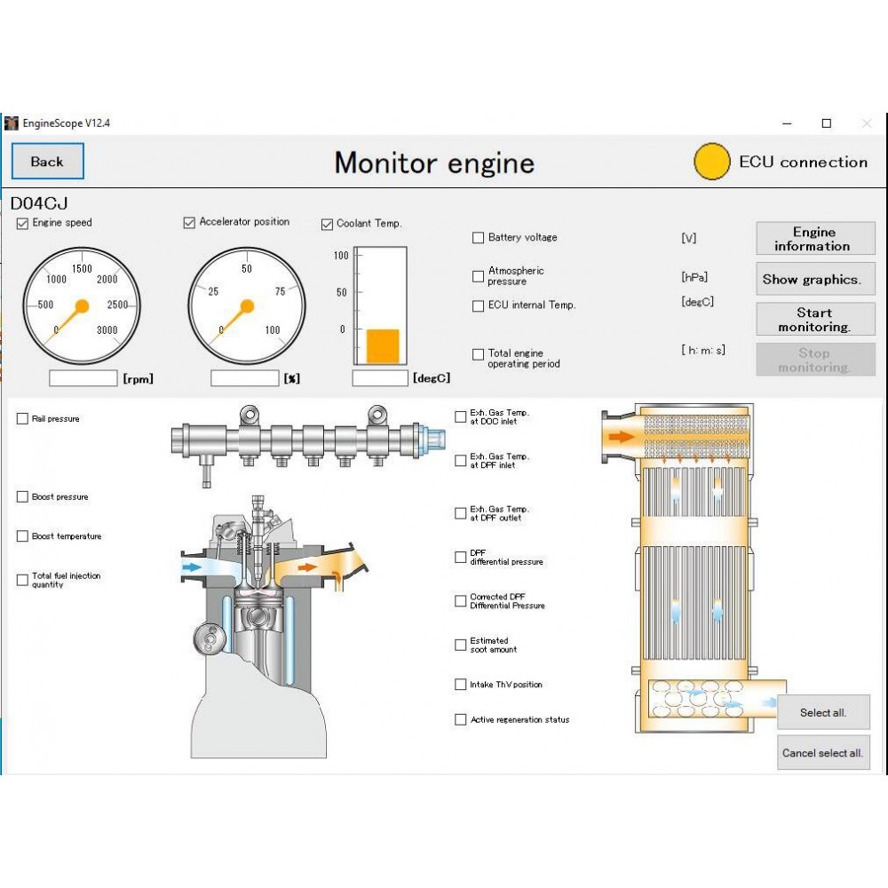Minimize the EngineScope window
The image size is (888, 888).
pos(787,123)
